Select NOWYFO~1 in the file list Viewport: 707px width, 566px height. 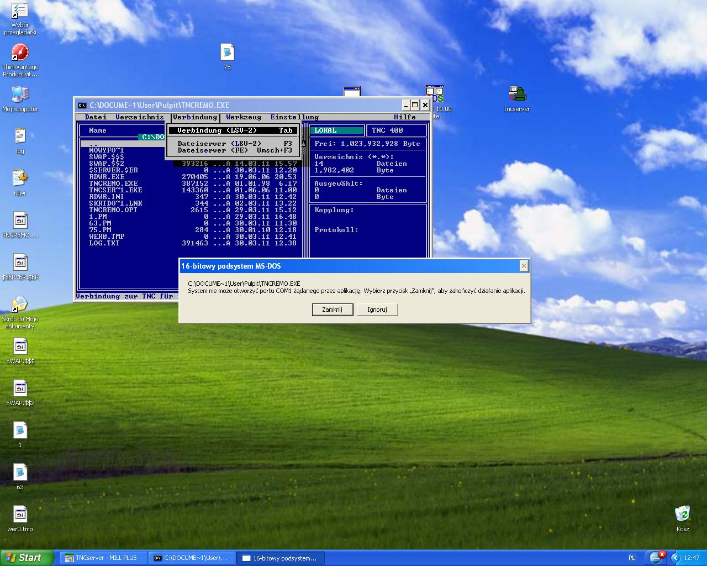tap(107, 150)
